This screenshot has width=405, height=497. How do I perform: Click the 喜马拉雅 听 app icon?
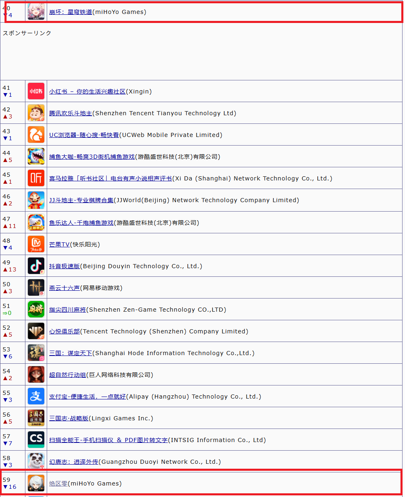[x=36, y=178]
